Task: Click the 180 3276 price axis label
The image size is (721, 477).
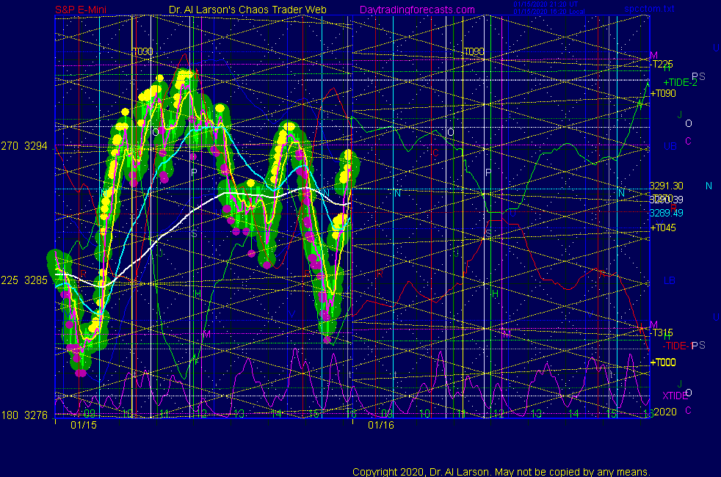Action: coord(24,415)
